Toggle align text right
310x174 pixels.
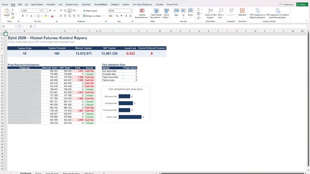[x=70, y=16]
